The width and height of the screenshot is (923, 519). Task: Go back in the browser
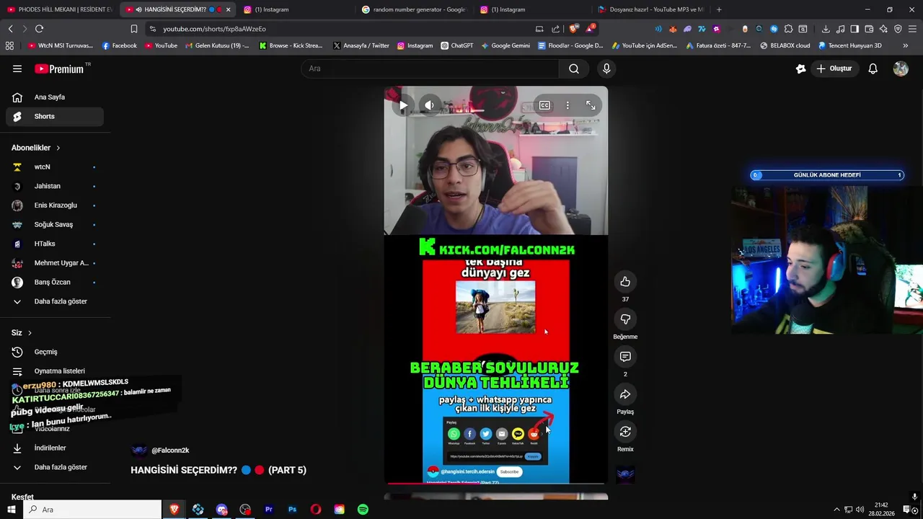click(10, 29)
